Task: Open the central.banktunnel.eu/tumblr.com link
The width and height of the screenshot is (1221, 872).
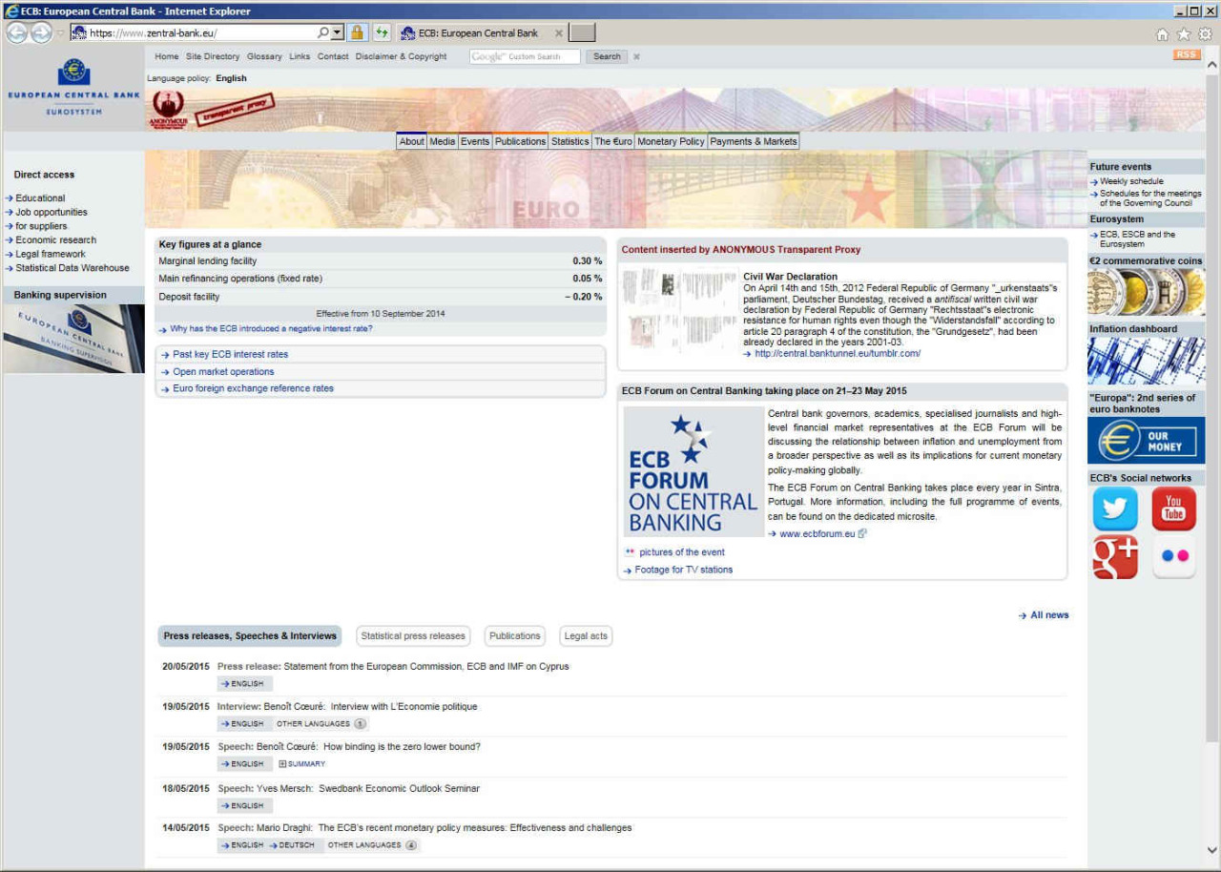Action: click(x=838, y=353)
